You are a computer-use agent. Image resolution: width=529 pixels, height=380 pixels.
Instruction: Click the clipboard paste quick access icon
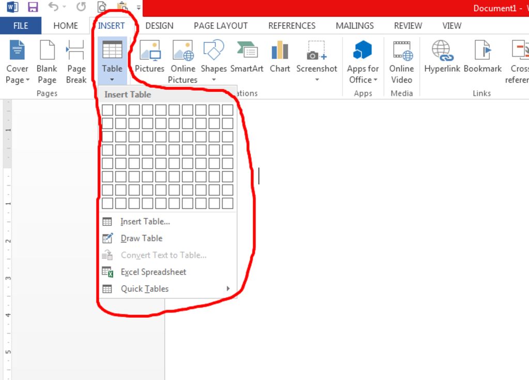pos(122,7)
